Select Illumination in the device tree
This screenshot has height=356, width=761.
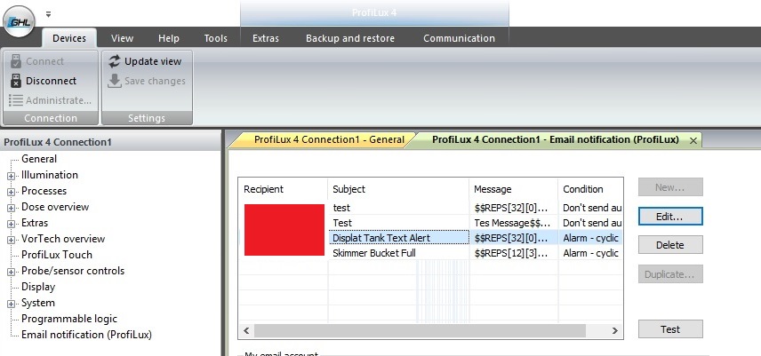50,175
